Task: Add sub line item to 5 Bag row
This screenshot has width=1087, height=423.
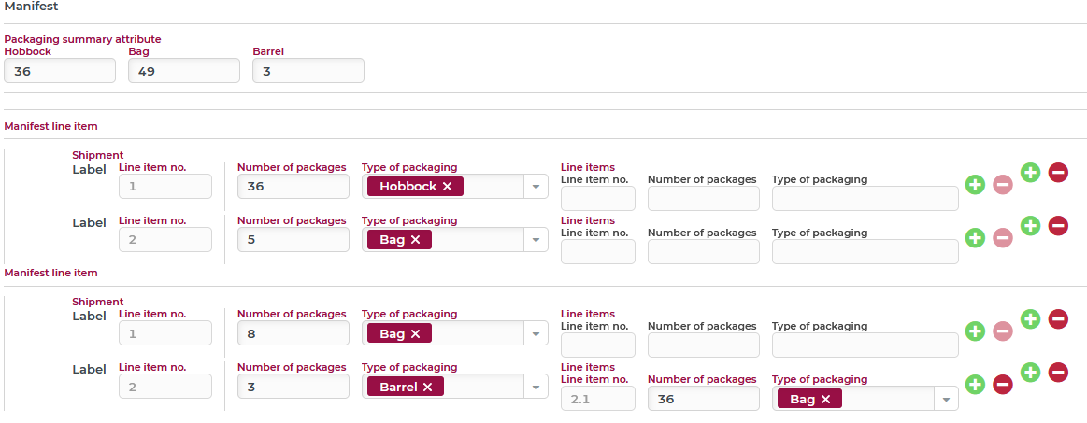Action: click(976, 237)
